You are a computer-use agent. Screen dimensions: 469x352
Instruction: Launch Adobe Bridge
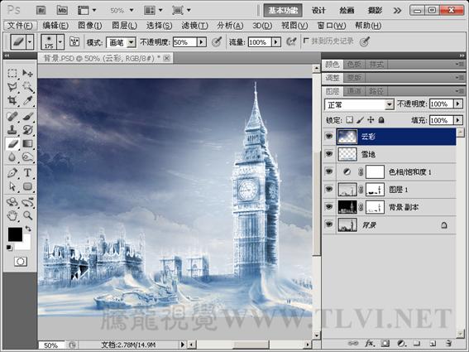[41, 11]
